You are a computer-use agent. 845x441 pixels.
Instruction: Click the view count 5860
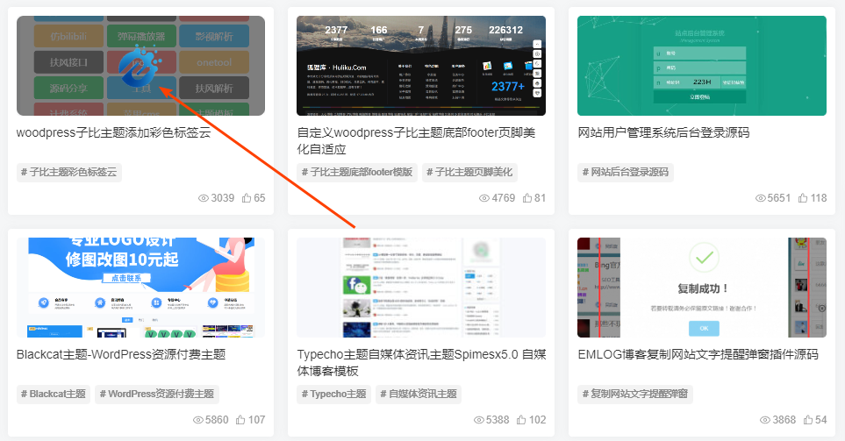(x=217, y=420)
